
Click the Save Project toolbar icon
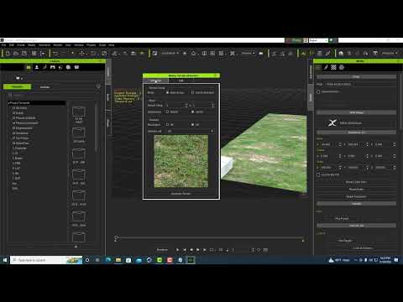(x=24, y=53)
